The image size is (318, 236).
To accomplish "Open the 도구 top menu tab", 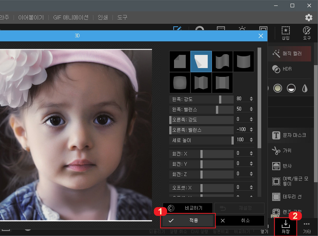I will [122, 18].
